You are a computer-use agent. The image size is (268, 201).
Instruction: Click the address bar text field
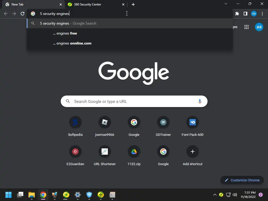coord(130,14)
